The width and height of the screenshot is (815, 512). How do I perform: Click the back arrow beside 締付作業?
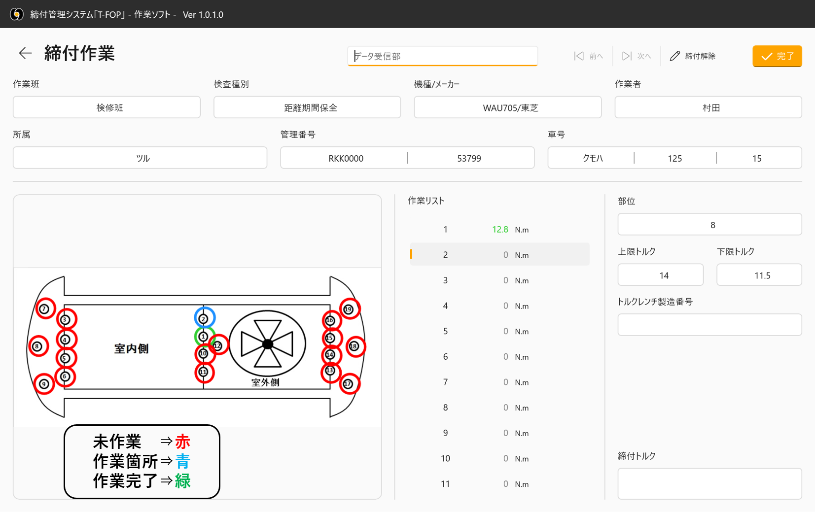25,53
